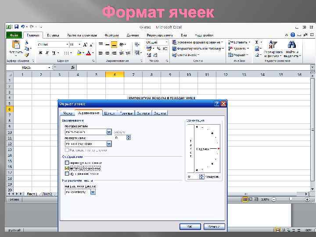This screenshot has height=237, width=316.
Task: Uncheck the shrink to fit checkbox
Action: pos(67,168)
